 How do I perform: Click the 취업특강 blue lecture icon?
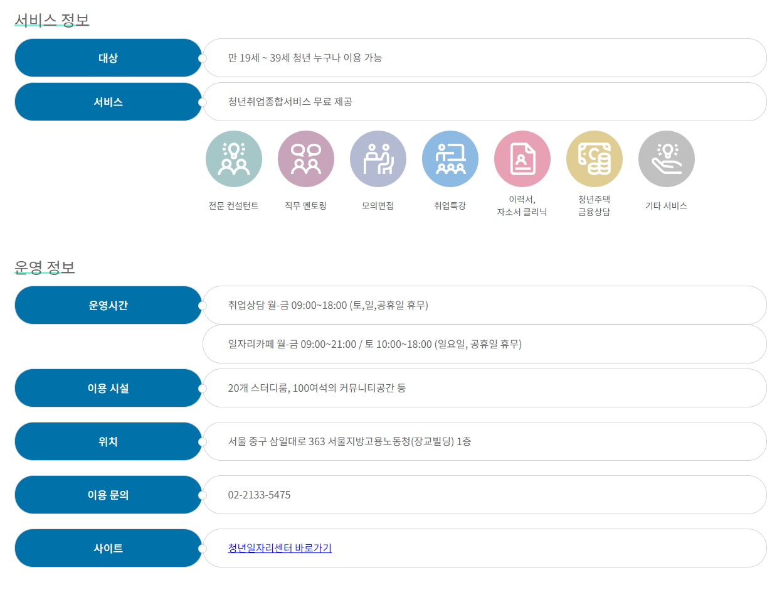tap(450, 159)
